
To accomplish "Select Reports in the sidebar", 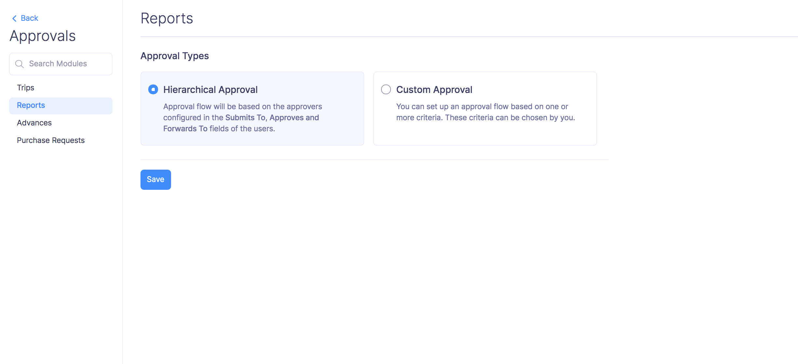I will (x=31, y=105).
